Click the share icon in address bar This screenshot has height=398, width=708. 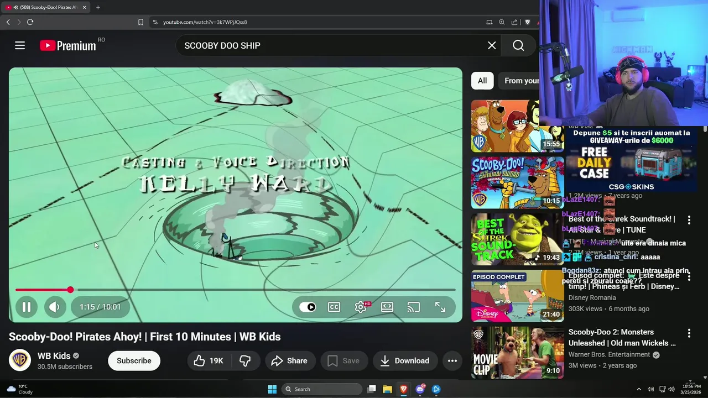click(x=514, y=22)
